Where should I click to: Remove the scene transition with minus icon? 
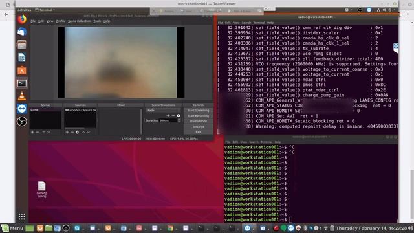pos(173,116)
